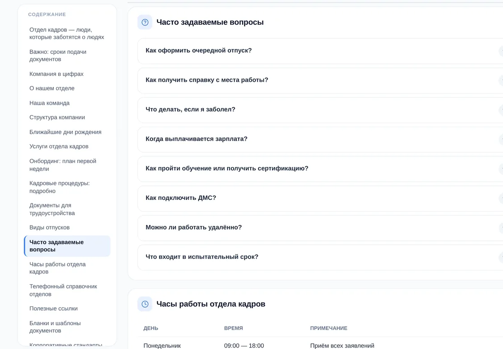This screenshot has height=349, width=503.
Task: Click the question mark icon beside FAQ heading
Action: click(145, 22)
